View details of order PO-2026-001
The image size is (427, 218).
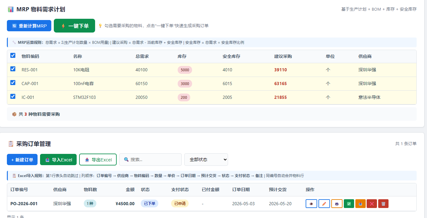tap(311, 204)
